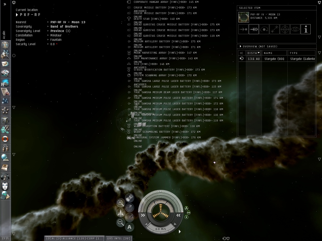Open the G95 INTEL [38] chat tab

coord(119,238)
